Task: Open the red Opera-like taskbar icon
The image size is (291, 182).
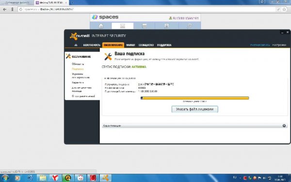Action: pyautogui.click(x=93, y=178)
